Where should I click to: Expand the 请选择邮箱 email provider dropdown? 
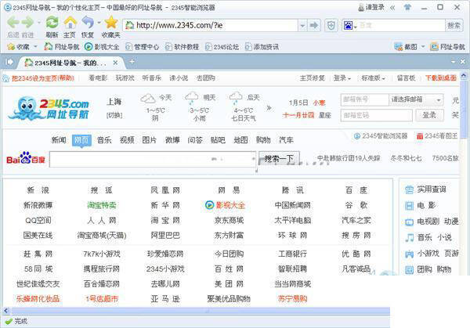pyautogui.click(x=439, y=99)
